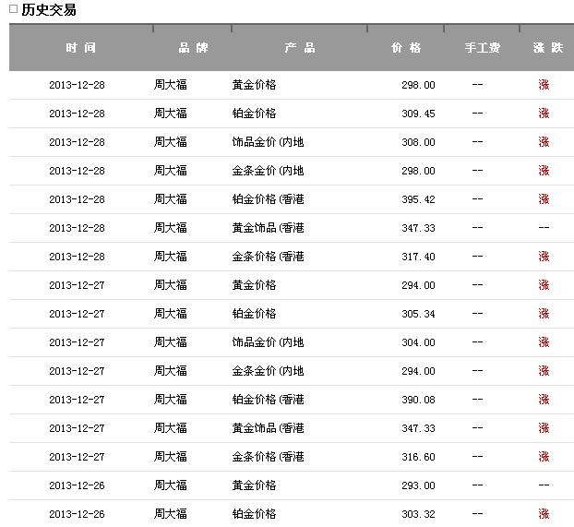Click the 涨跌 column header
Viewport: 574px width, 527px height.
(548, 48)
